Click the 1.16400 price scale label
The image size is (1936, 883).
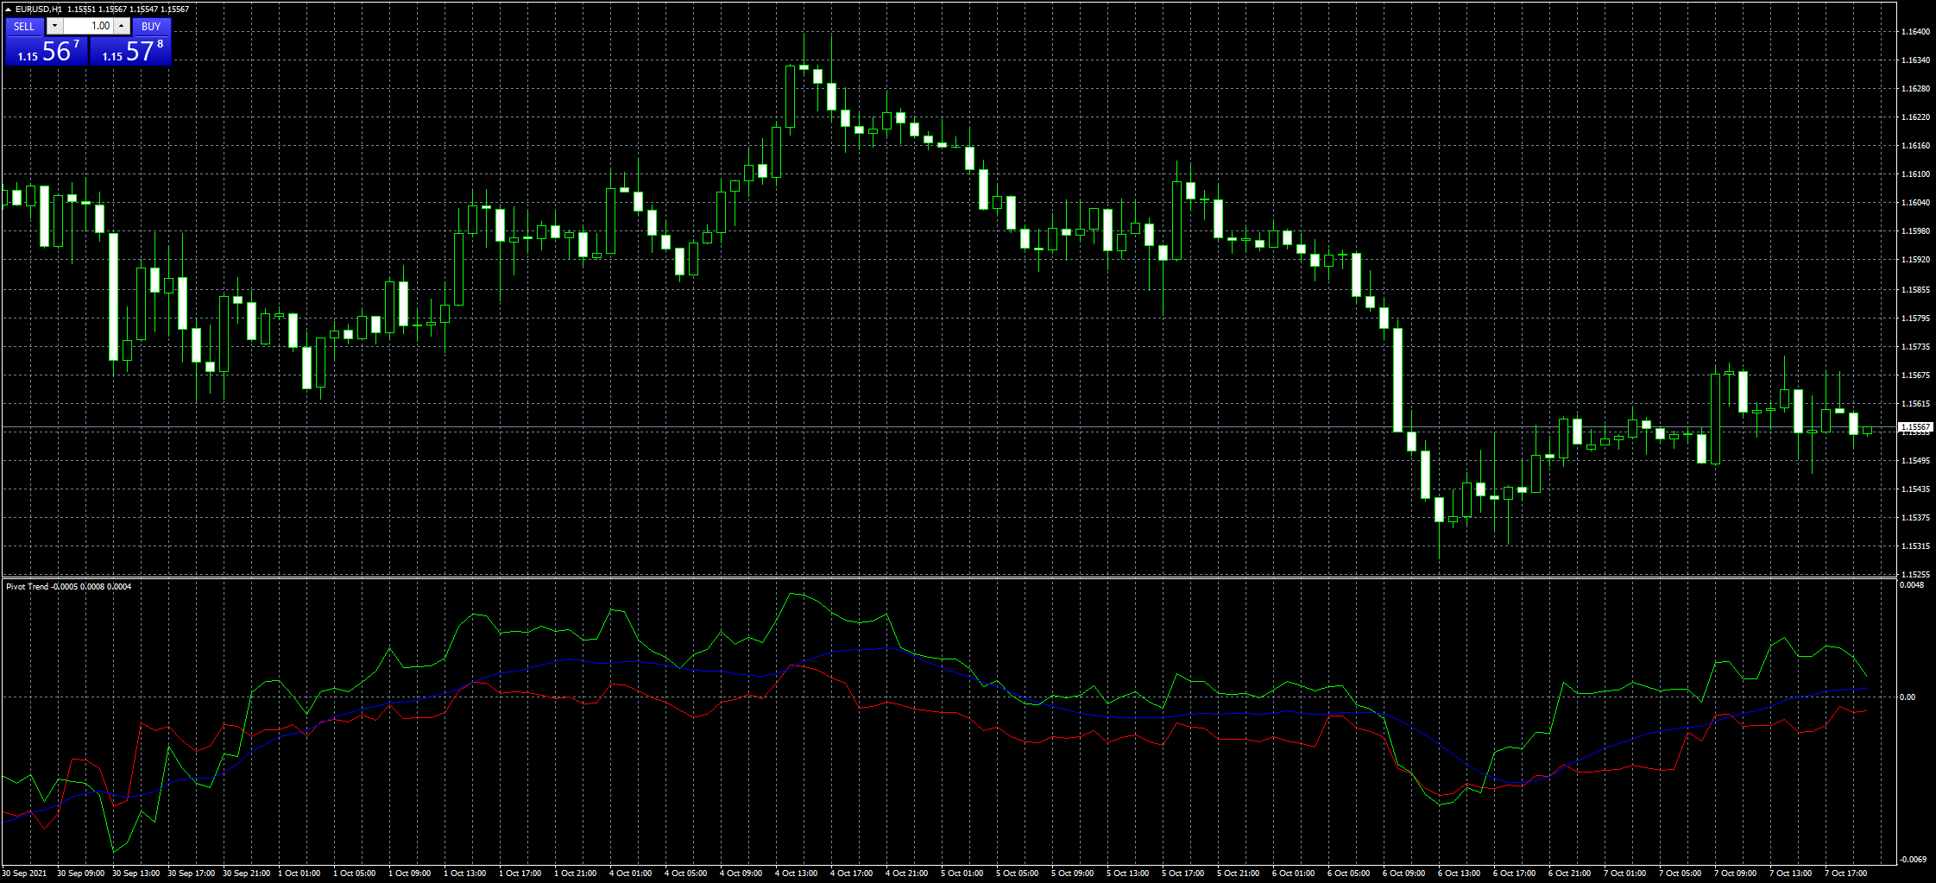(1915, 31)
